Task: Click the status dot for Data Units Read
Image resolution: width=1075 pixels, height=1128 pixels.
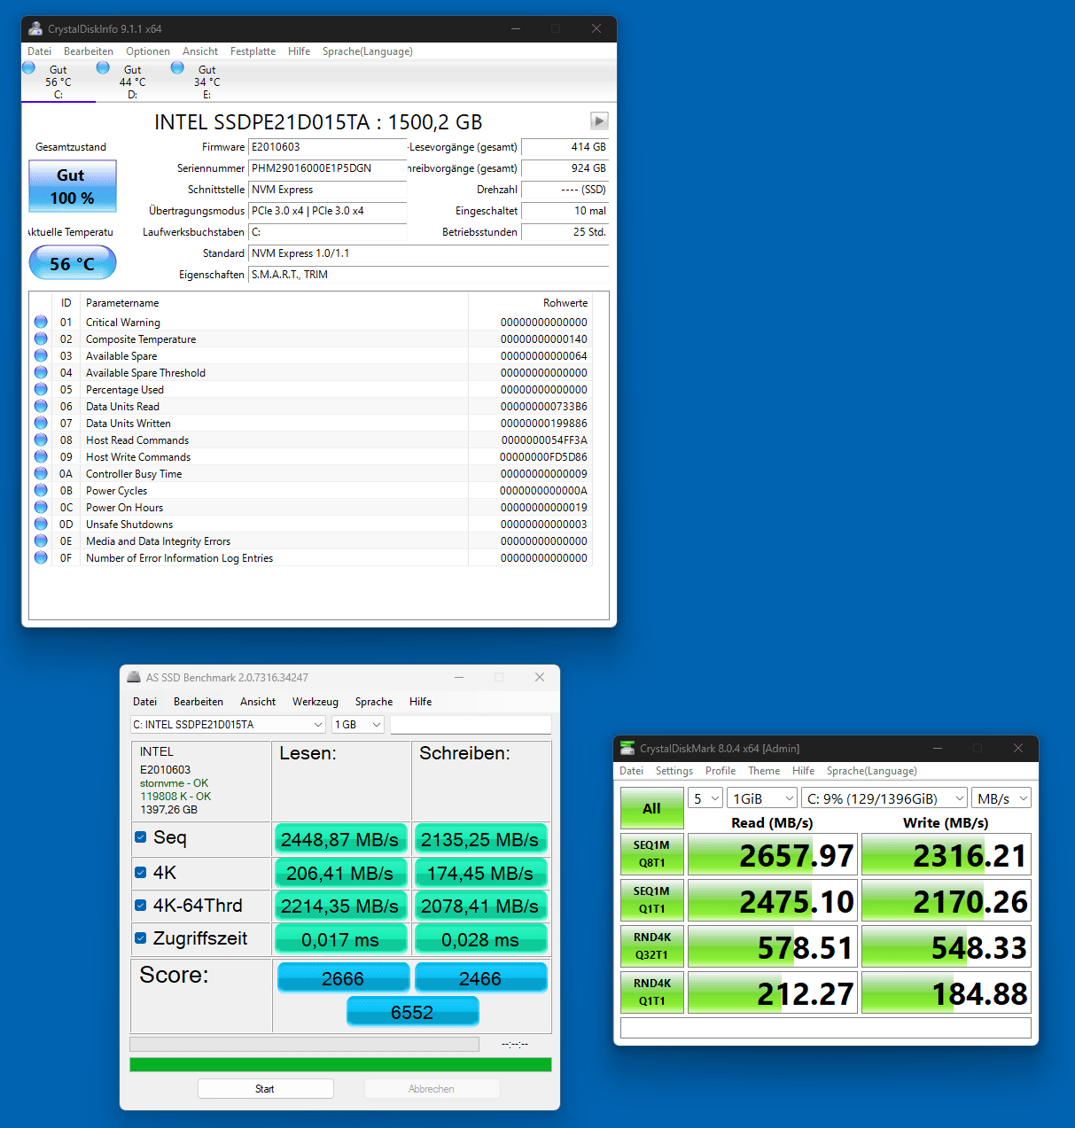Action: point(41,406)
